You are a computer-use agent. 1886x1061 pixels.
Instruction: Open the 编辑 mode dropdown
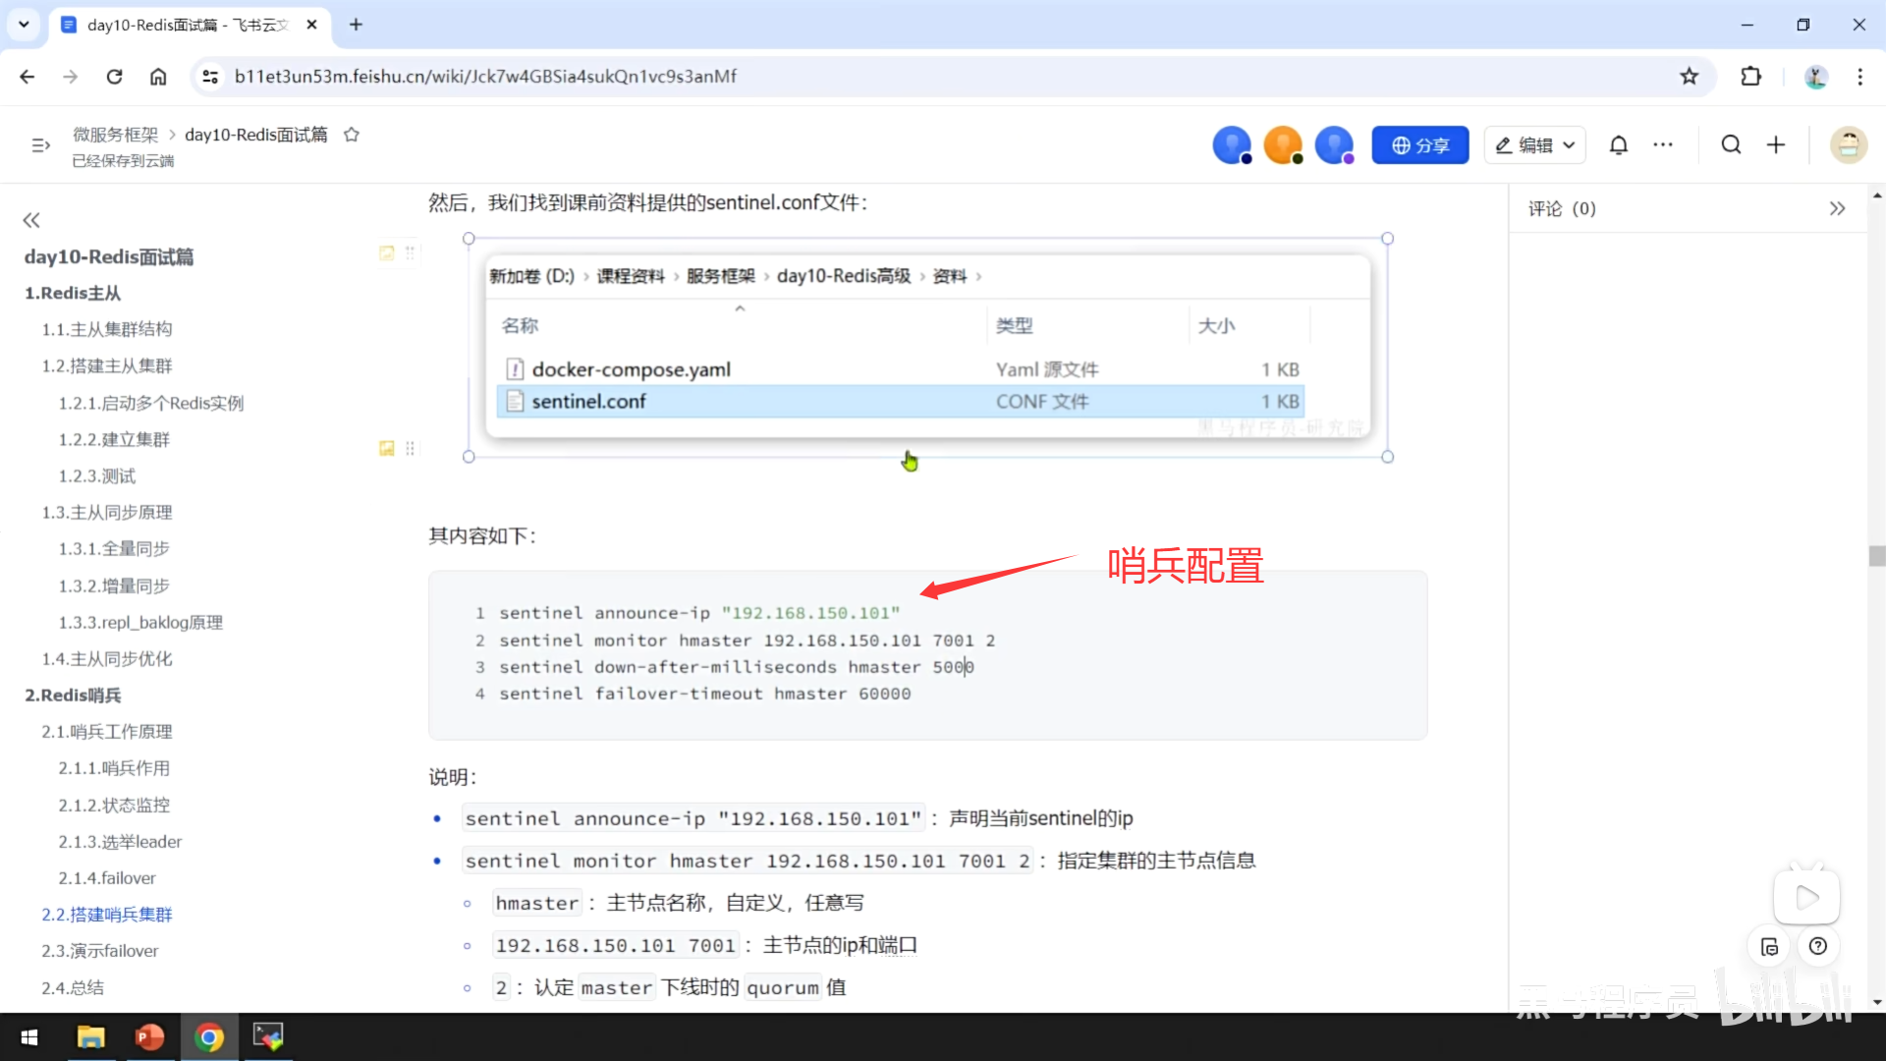[1534, 145]
